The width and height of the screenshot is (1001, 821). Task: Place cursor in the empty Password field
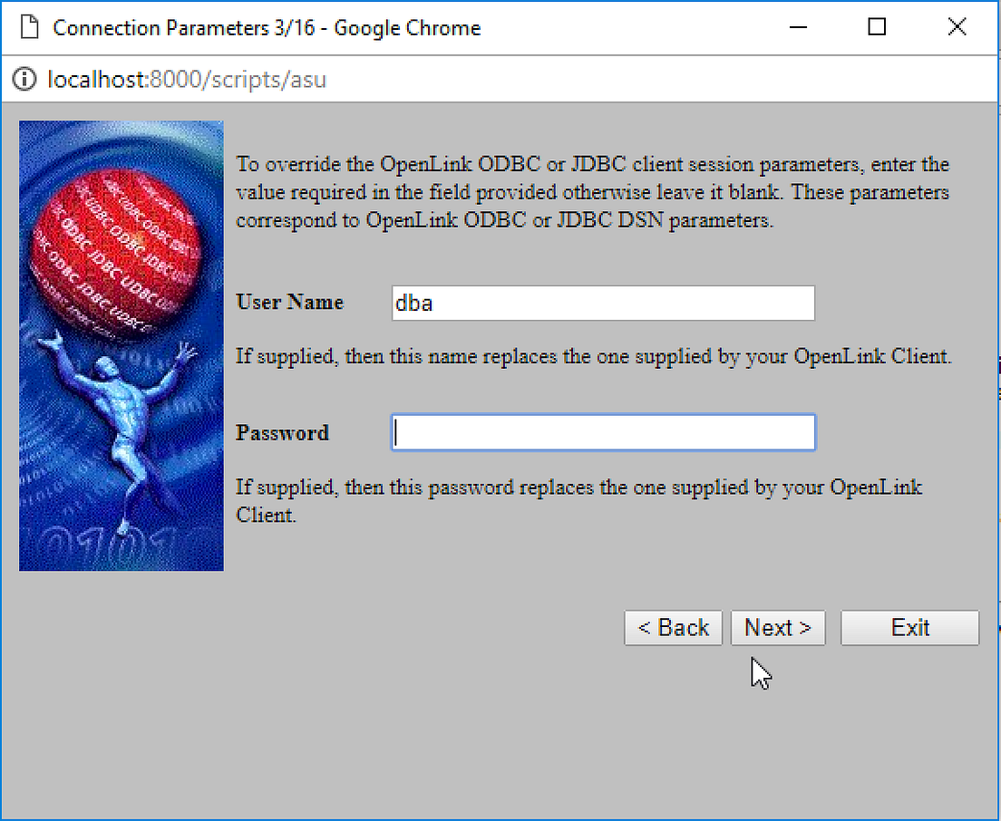[602, 432]
